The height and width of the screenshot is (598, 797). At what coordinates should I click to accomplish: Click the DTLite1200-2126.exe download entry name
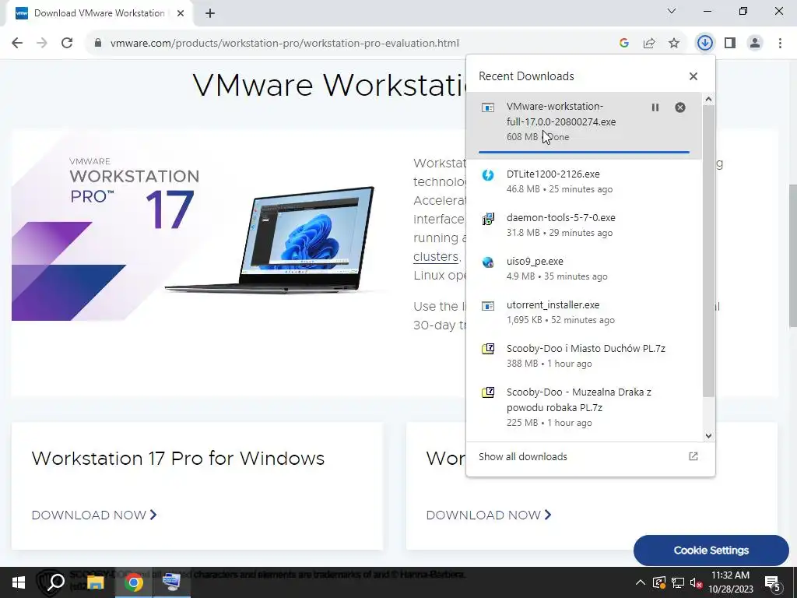553,174
